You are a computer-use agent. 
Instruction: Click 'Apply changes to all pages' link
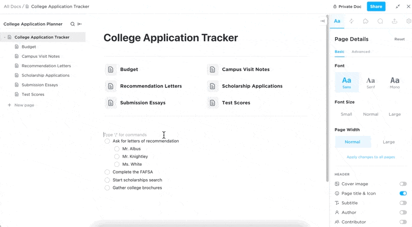click(371, 157)
